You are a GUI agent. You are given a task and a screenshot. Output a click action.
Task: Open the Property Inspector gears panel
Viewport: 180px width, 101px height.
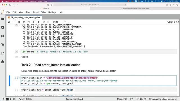coord(3,45)
